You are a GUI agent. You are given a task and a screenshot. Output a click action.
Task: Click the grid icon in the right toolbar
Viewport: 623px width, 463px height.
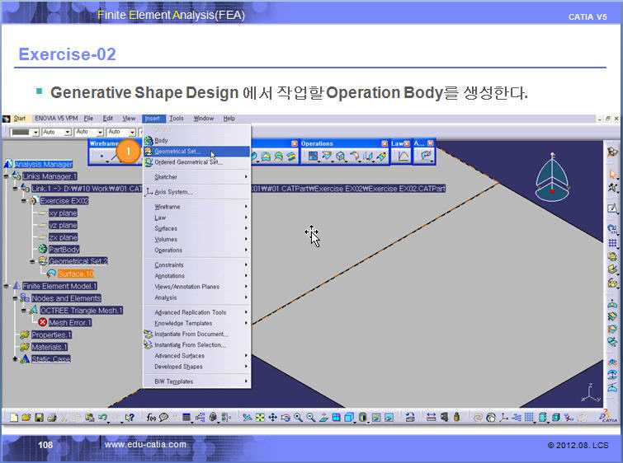tap(612, 243)
